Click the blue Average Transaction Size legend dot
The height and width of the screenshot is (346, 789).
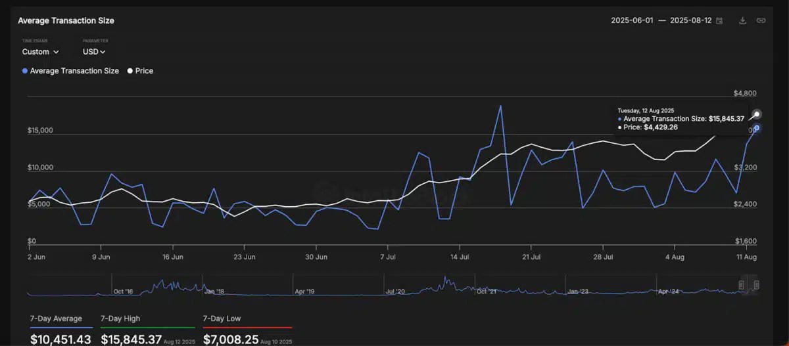tap(25, 71)
